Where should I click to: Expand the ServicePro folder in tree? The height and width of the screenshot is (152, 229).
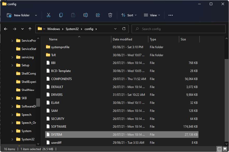12,41
